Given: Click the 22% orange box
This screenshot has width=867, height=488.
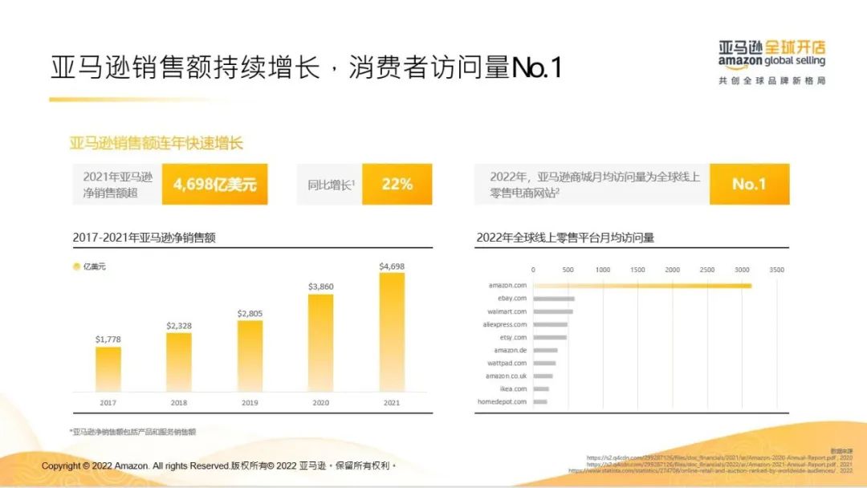Looking at the screenshot, I should 397,184.
